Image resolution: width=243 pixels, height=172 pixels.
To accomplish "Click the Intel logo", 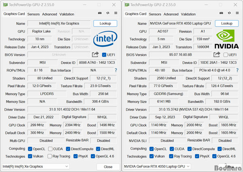I will [105, 39].
